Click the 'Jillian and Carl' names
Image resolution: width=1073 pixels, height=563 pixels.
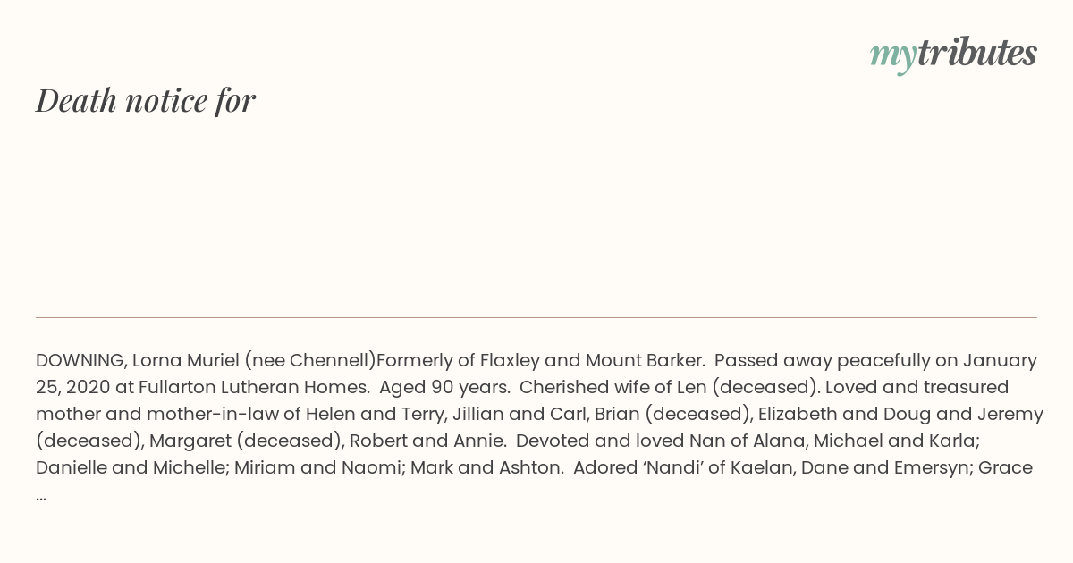(519, 414)
